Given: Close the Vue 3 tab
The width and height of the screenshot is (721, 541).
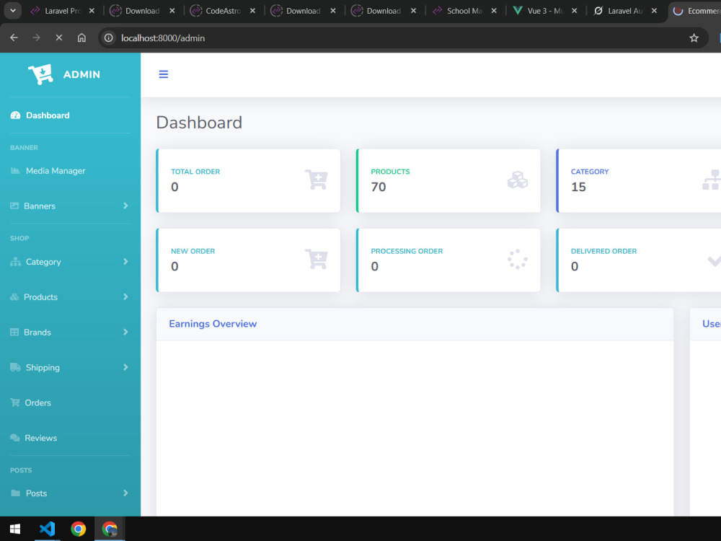Looking at the screenshot, I should (575, 11).
